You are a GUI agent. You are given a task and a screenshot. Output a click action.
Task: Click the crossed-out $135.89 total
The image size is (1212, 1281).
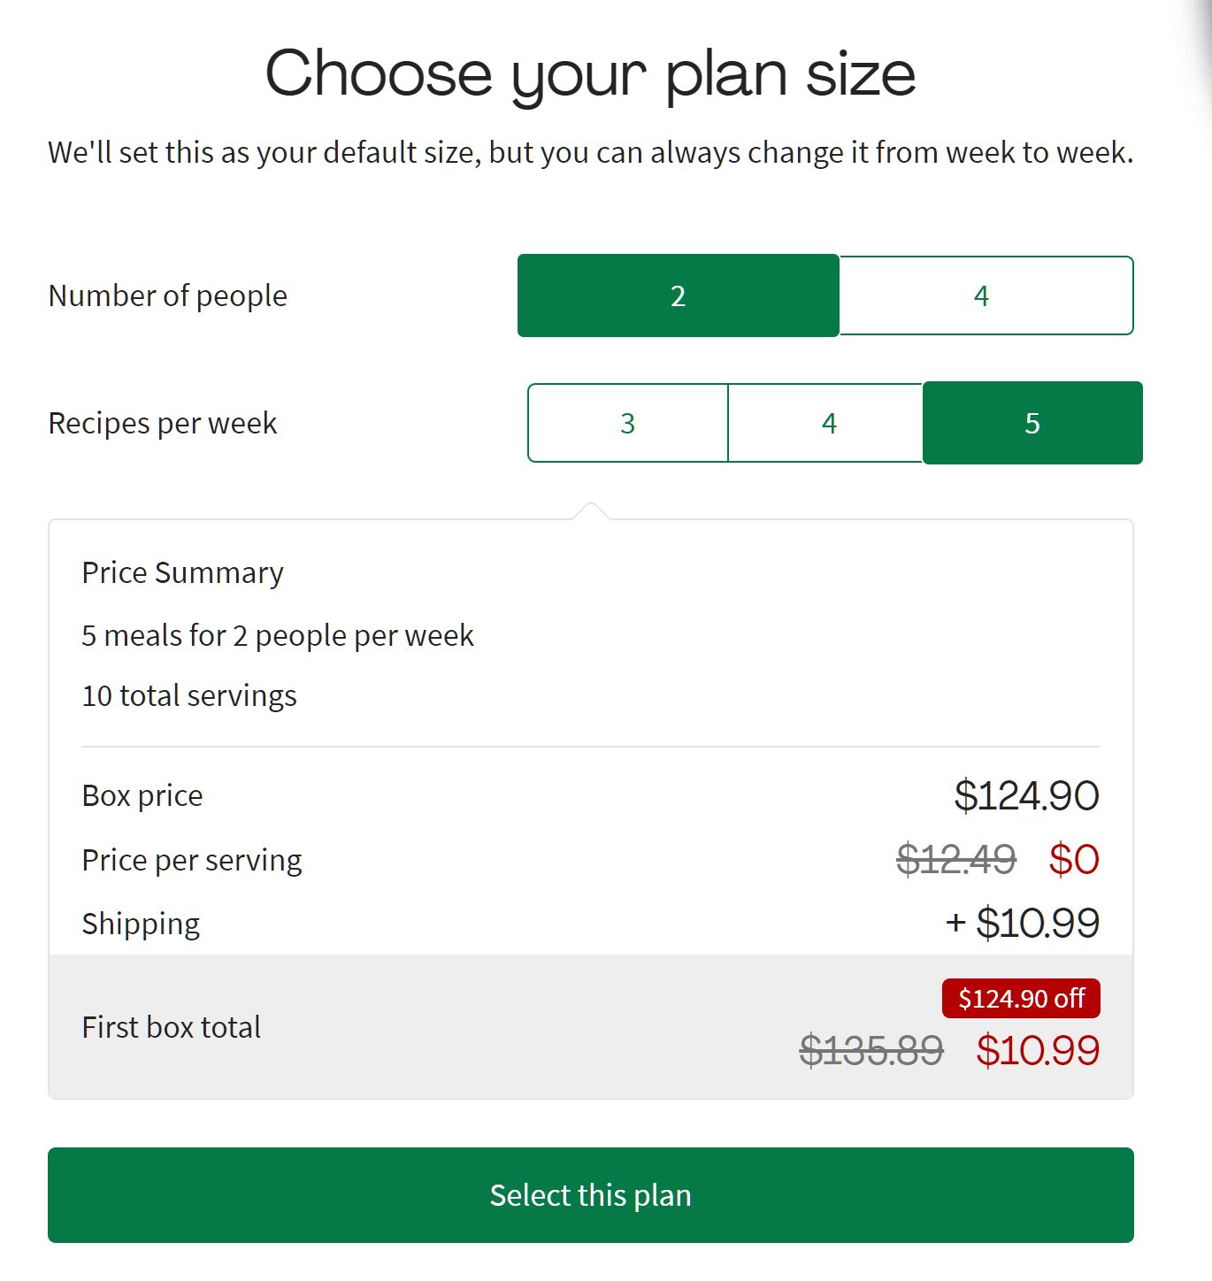[871, 1050]
